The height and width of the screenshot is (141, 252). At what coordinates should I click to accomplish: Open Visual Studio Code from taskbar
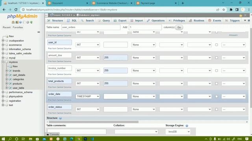(x=92, y=139)
